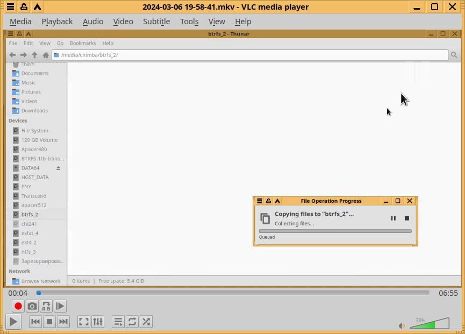Click the frame-by-frame button
The width and height of the screenshot is (465, 334).
point(60,306)
